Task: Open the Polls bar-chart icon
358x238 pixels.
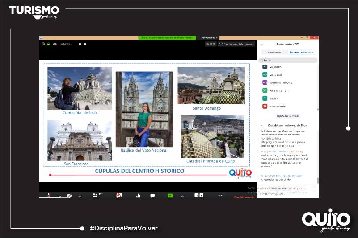Action: click(x=138, y=195)
